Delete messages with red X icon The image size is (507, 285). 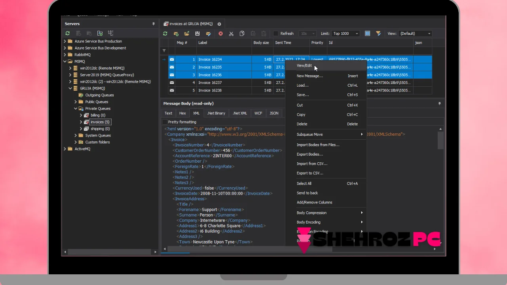point(221,34)
